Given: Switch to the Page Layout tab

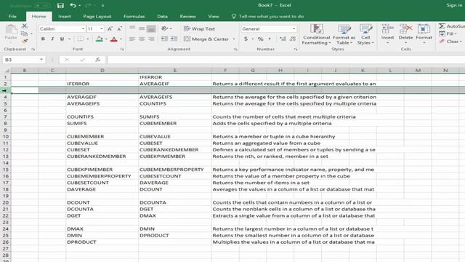Looking at the screenshot, I should click(x=97, y=16).
